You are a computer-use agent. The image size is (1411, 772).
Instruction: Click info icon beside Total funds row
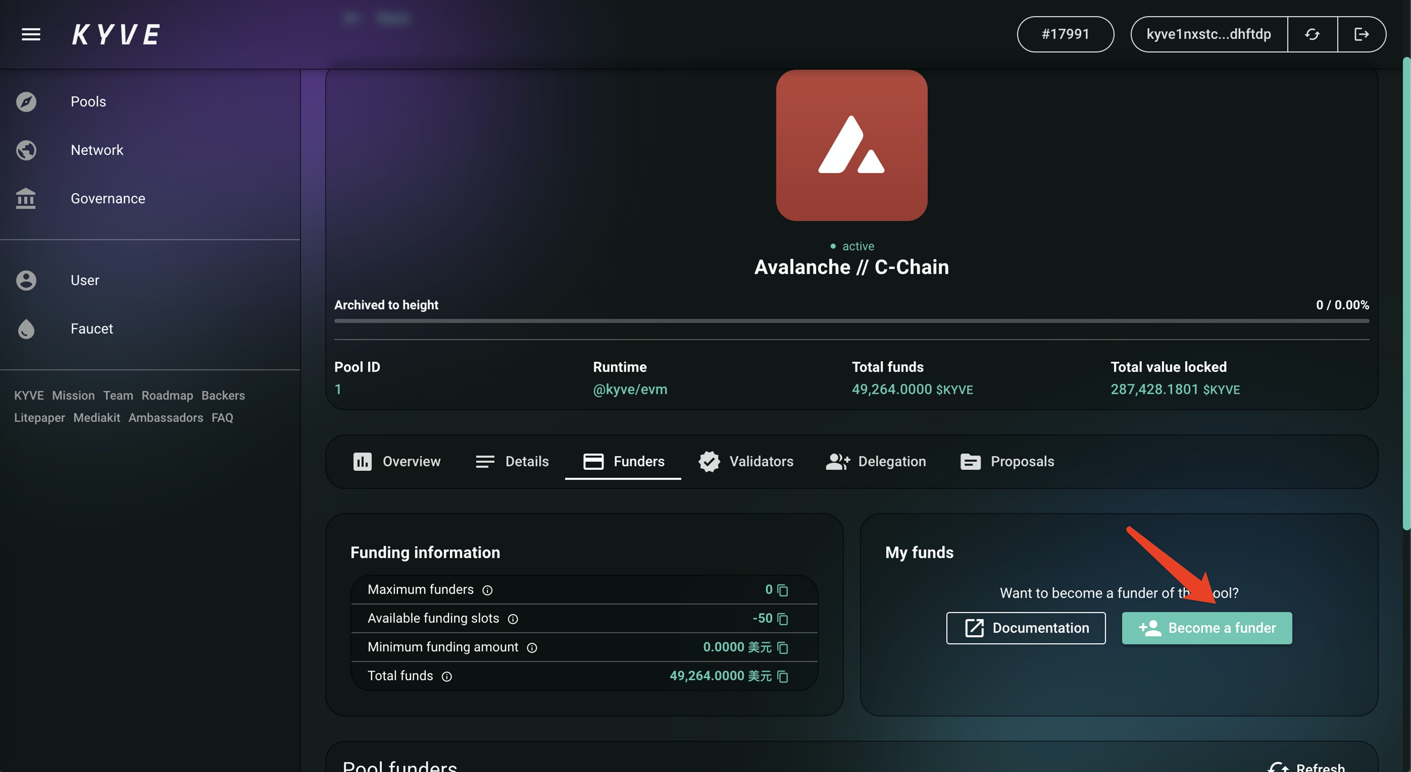(447, 677)
